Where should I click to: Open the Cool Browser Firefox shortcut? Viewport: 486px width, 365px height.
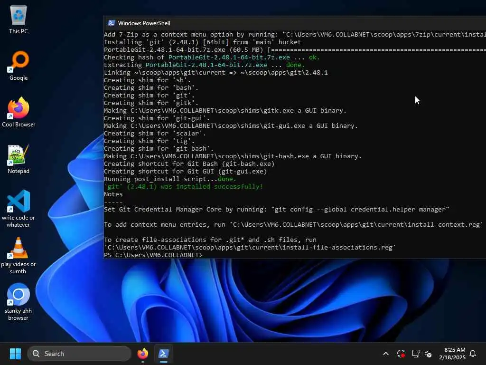pyautogui.click(x=19, y=112)
